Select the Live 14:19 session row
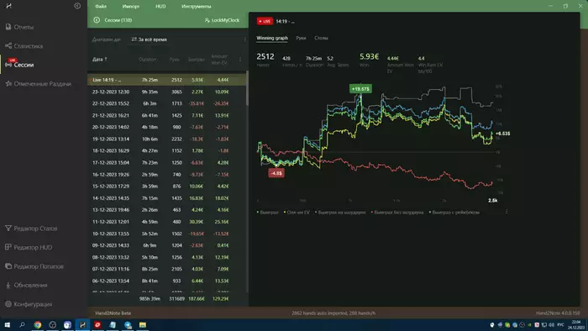 click(167, 80)
